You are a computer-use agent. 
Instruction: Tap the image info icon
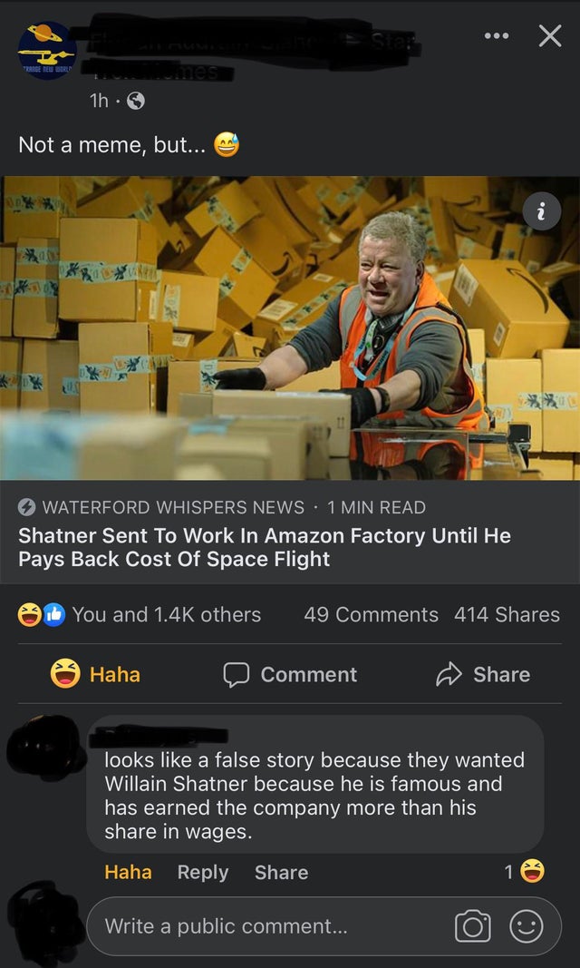[541, 211]
